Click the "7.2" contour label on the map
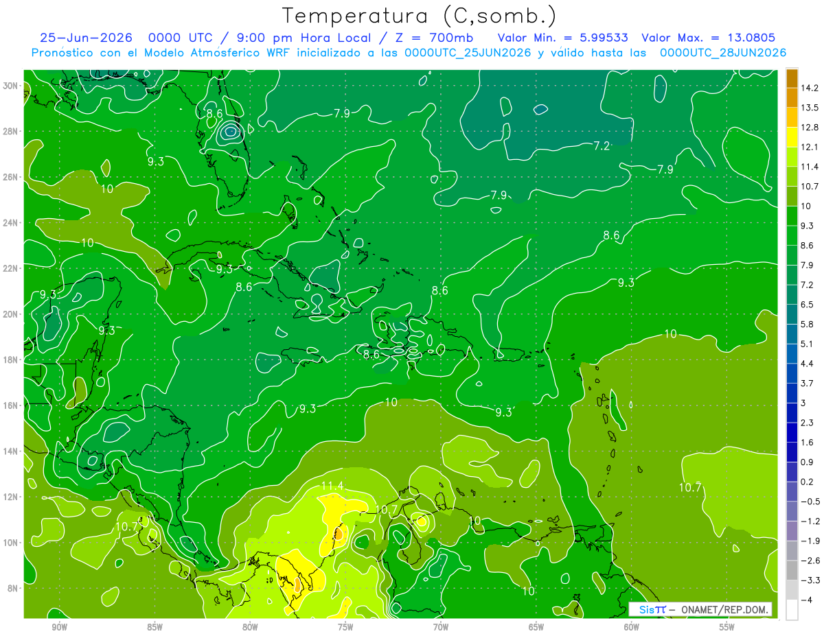This screenshot has width=824, height=636. click(x=602, y=145)
